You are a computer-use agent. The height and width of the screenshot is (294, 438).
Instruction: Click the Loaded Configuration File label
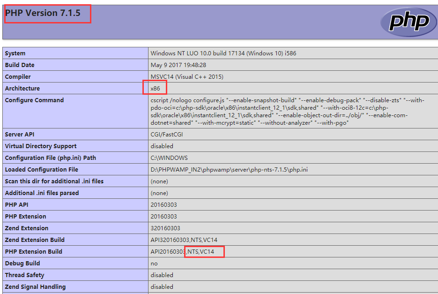41,170
